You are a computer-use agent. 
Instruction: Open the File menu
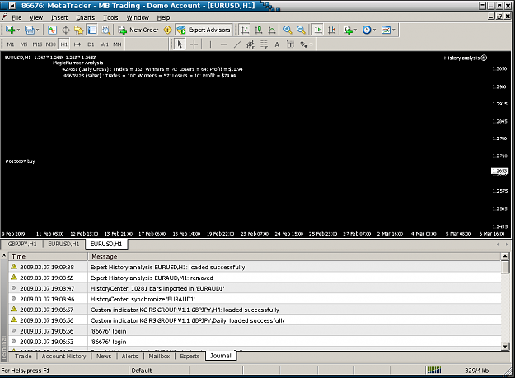tap(16, 18)
